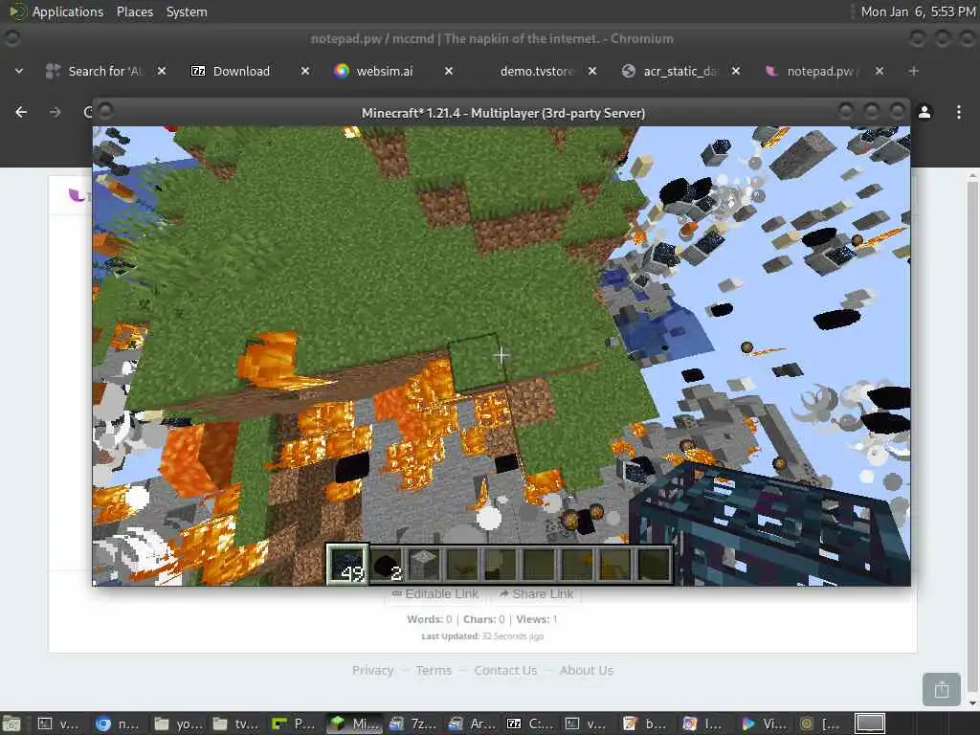Viewport: 980px width, 735px height.
Task: Click the notepad share floating button
Action: [x=942, y=689]
